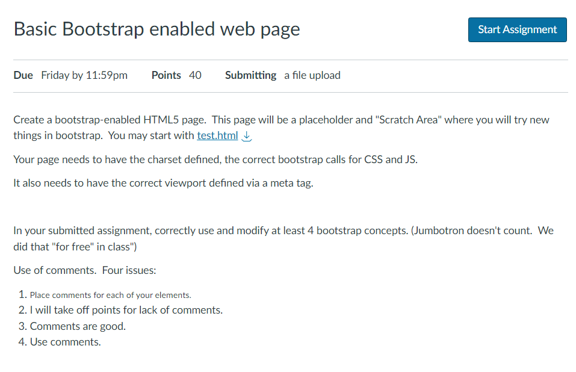Click the 'Use of comments. Four issues:' heading
The height and width of the screenshot is (372, 576).
[x=84, y=270]
